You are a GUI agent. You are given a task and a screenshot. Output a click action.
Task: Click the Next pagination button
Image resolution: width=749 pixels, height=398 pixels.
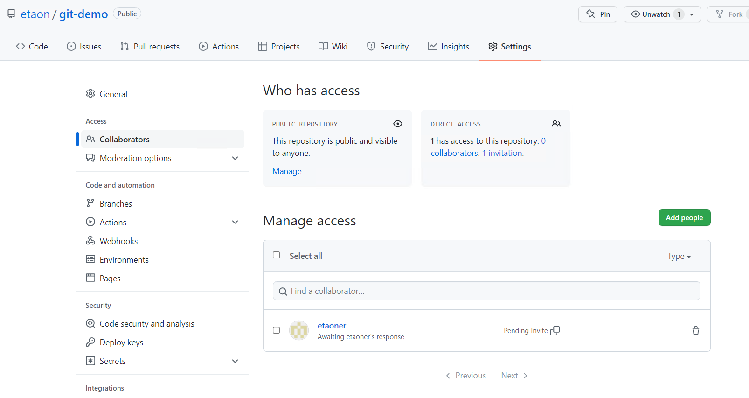[514, 376]
